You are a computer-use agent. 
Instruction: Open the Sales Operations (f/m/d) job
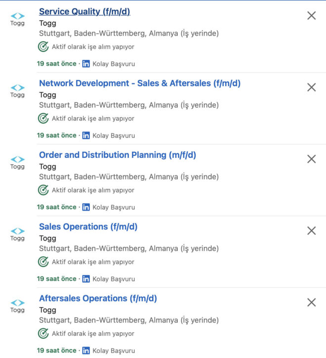point(88,226)
